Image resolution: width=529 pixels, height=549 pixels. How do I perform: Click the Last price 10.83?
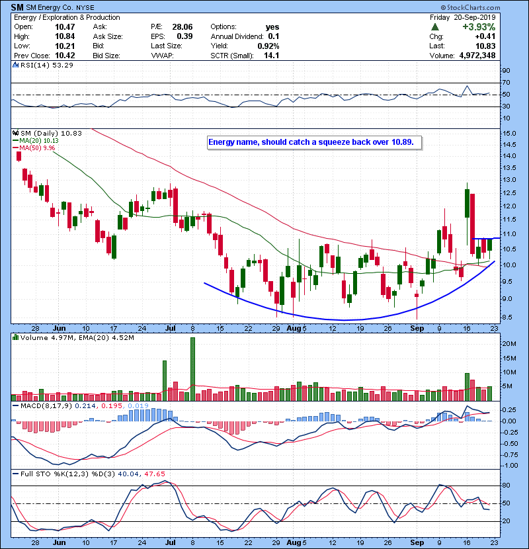point(485,46)
